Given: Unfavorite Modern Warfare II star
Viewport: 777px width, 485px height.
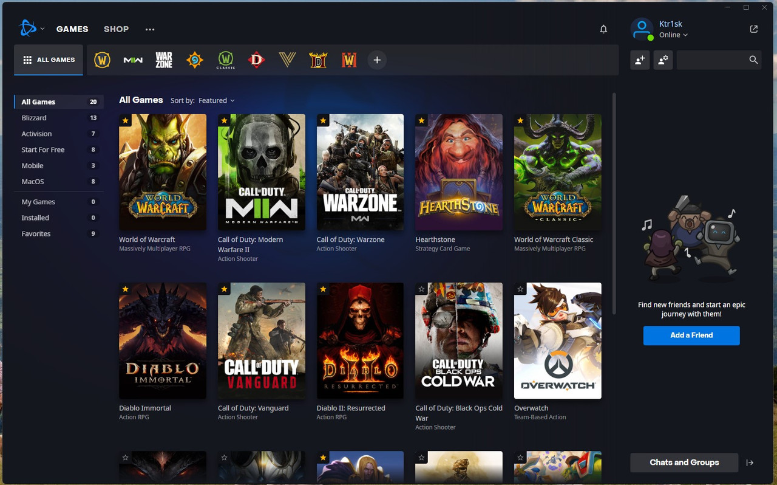Looking at the screenshot, I should [x=224, y=120].
